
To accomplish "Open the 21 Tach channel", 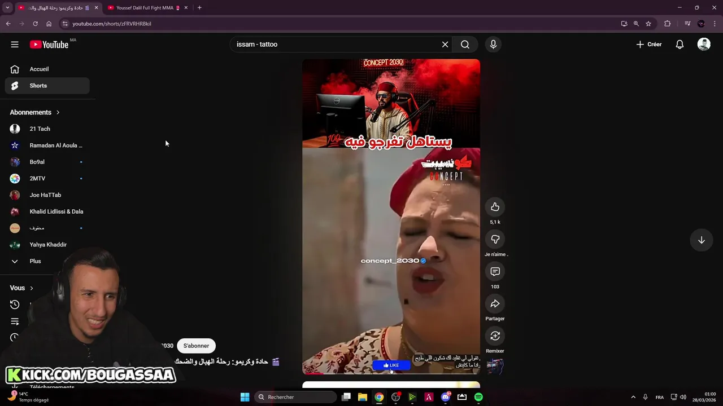I will [47, 129].
